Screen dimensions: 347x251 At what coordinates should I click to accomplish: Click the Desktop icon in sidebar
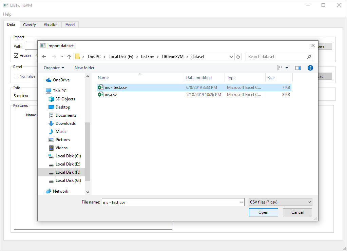pyautogui.click(x=51, y=107)
